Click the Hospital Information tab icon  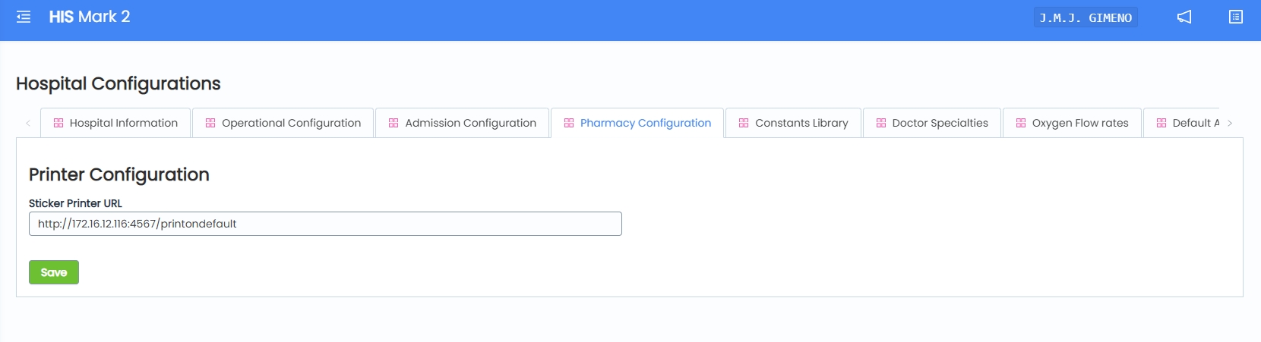tap(58, 123)
